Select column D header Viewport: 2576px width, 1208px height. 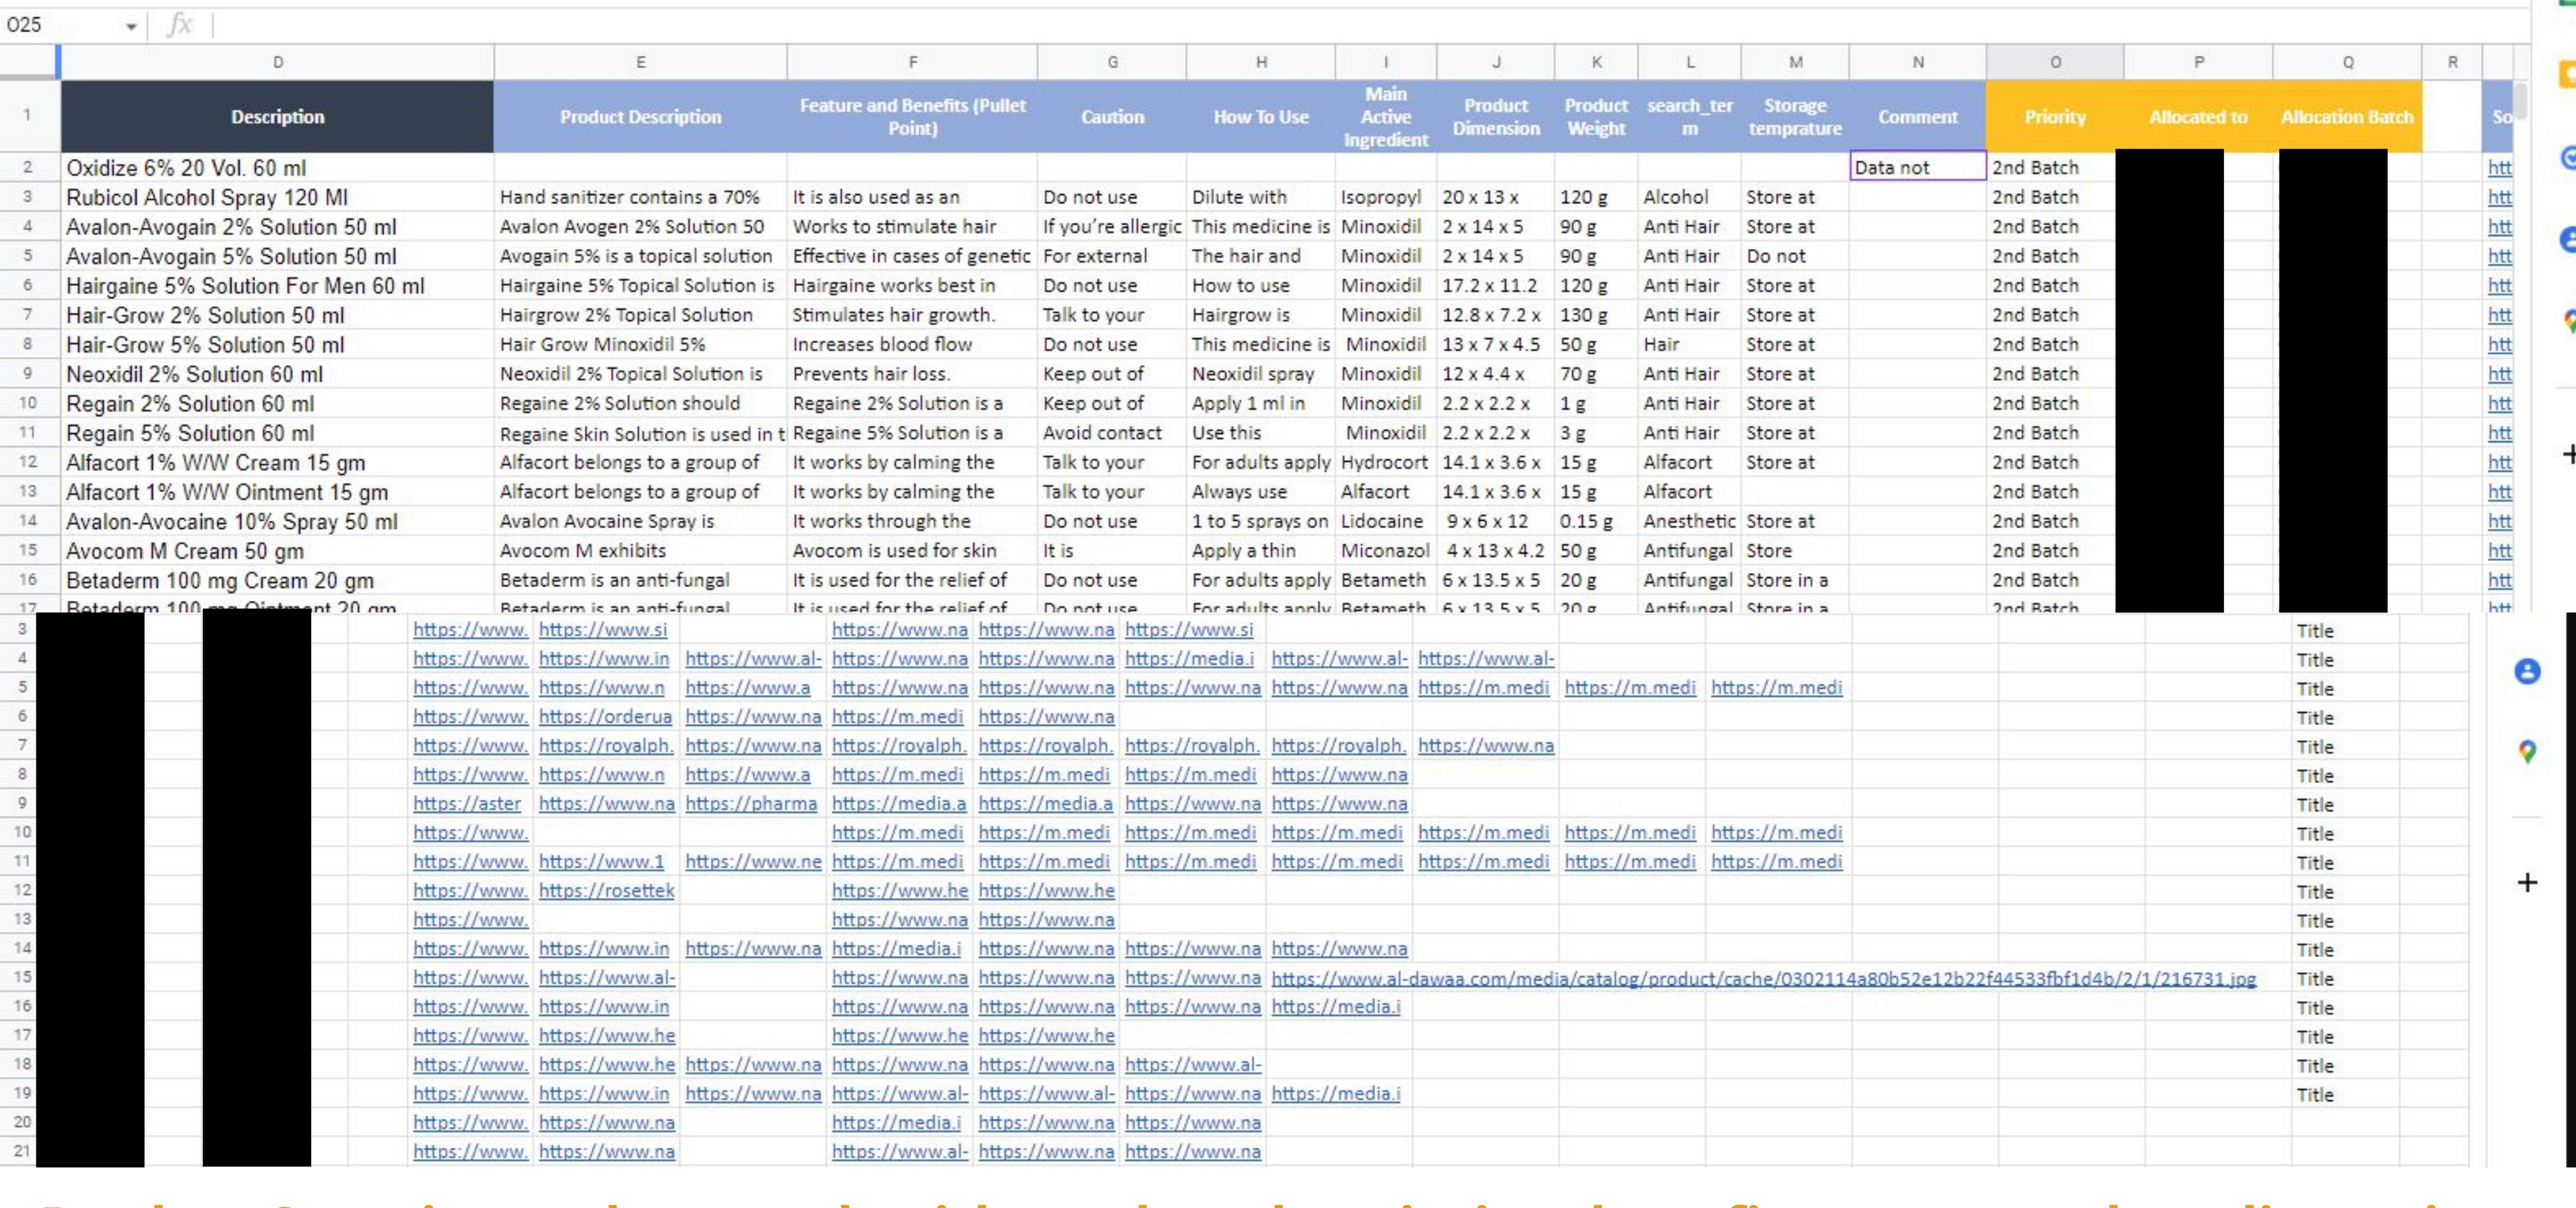[x=277, y=62]
